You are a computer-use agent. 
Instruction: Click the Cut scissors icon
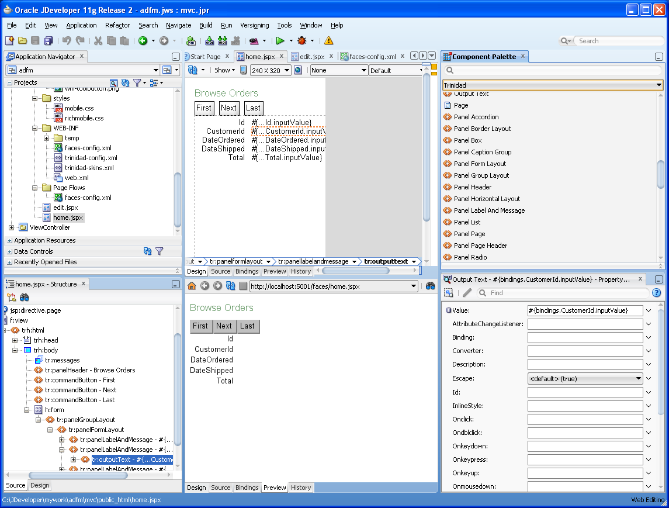pos(98,40)
